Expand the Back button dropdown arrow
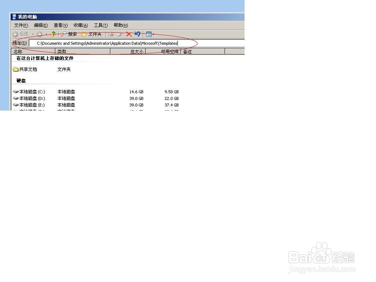The image size is (376, 282). (32, 34)
